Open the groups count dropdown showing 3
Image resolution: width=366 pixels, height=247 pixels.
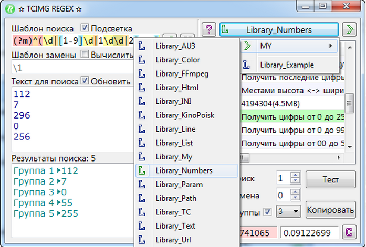(288, 211)
